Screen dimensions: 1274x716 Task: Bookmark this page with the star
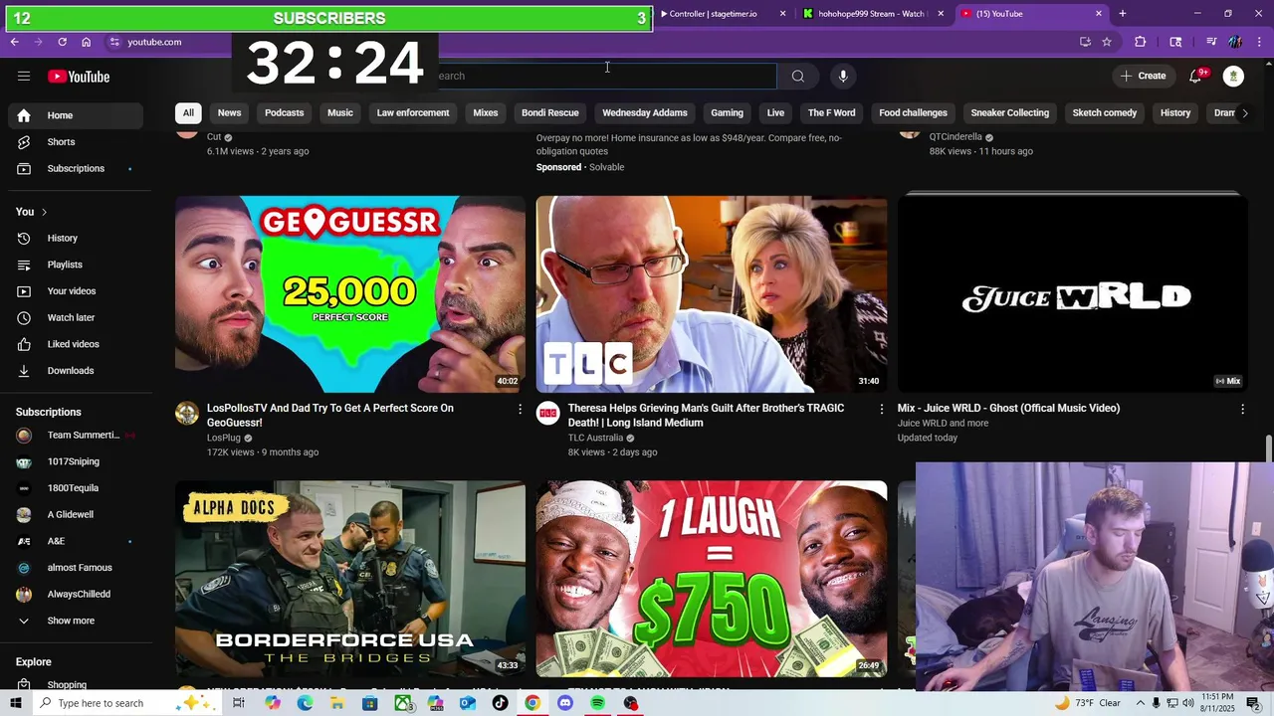point(1107,42)
